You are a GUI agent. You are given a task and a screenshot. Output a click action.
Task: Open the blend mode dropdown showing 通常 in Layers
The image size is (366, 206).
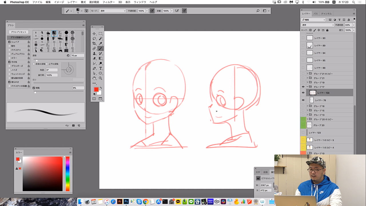tap(318, 25)
